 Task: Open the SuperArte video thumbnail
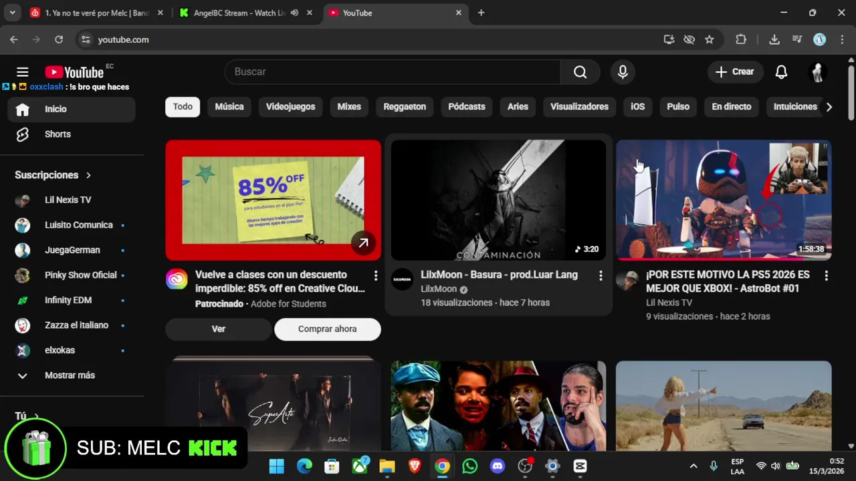[x=273, y=406]
